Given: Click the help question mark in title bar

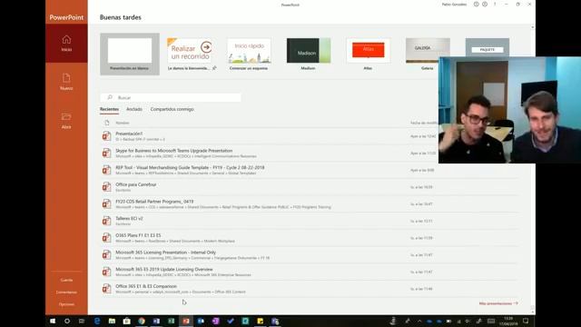Looking at the screenshot, I should pos(495,5).
